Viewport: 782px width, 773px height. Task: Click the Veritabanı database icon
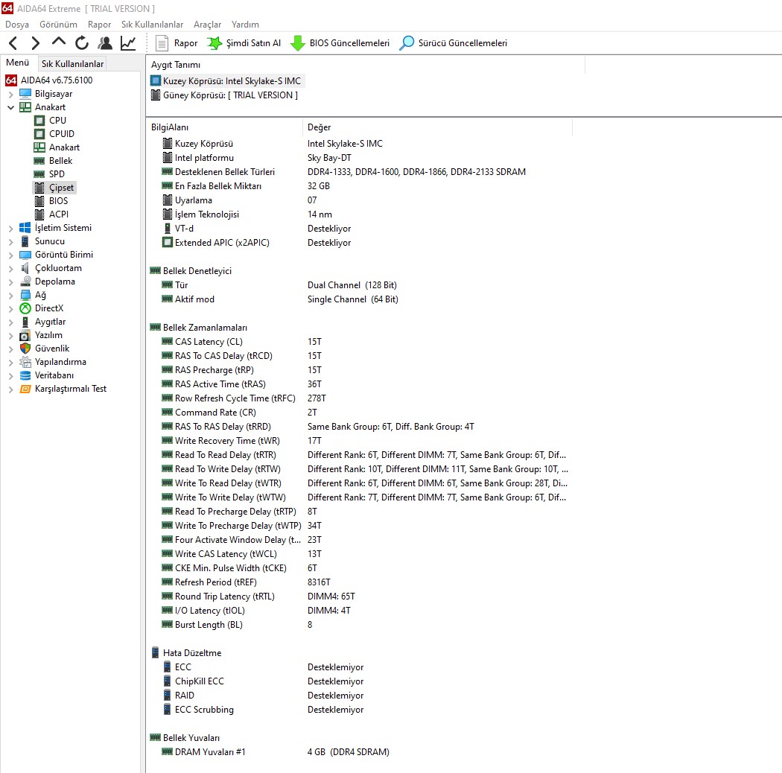(25, 375)
